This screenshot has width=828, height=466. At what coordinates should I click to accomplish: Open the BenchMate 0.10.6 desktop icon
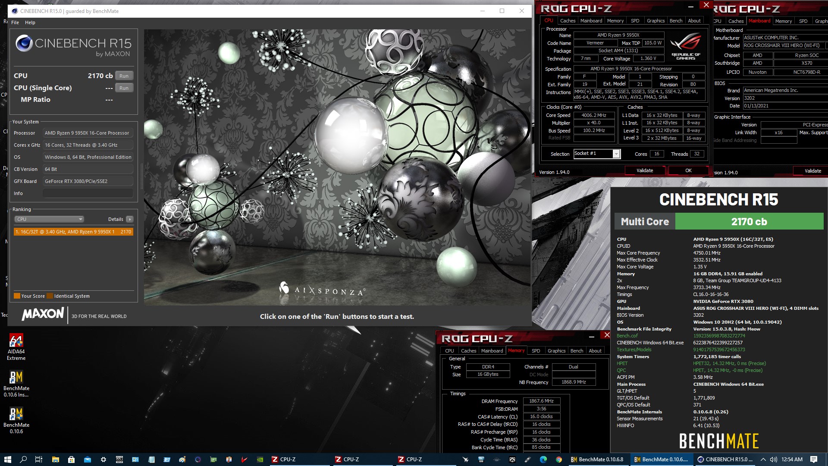pos(16,420)
